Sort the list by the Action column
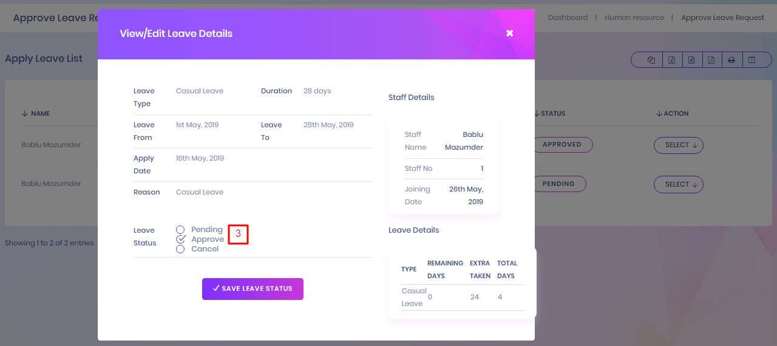The image size is (777, 346). pyautogui.click(x=673, y=113)
